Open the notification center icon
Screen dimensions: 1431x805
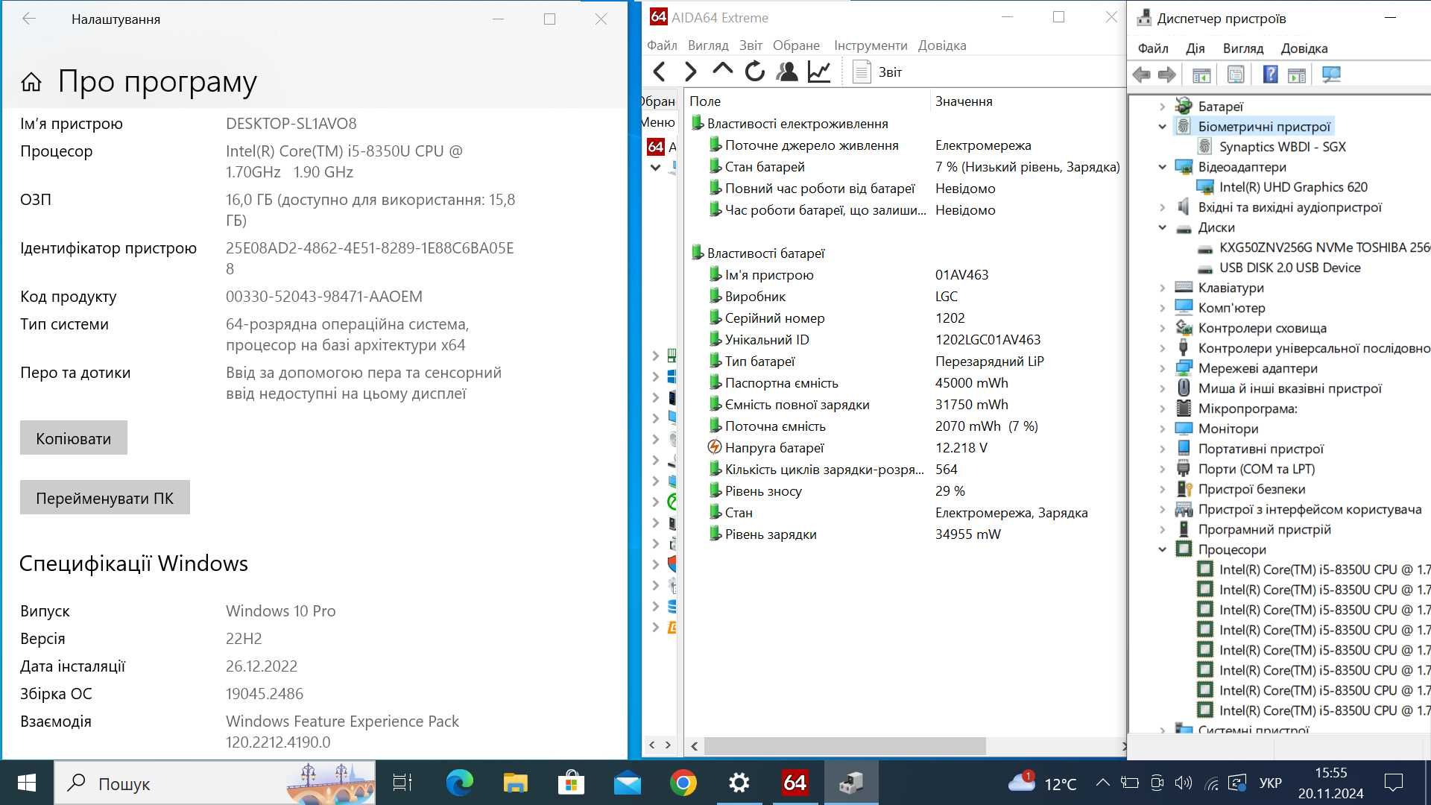pos(1393,783)
